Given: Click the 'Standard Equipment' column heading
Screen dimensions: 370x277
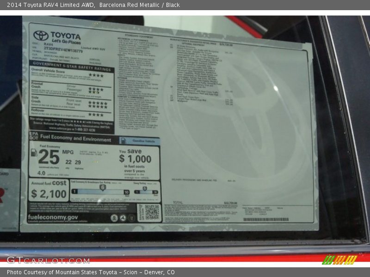Looking at the screenshot, I should point(139,36).
